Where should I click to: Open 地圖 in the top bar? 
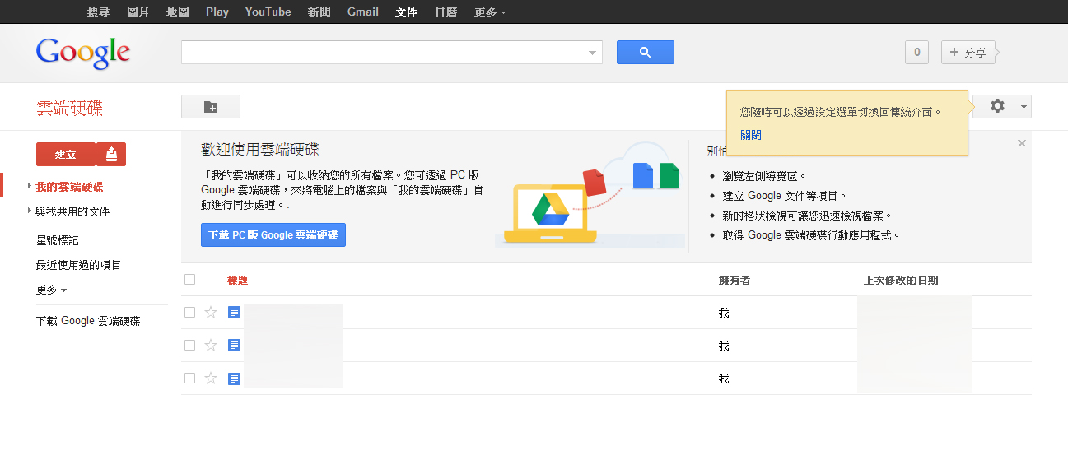click(x=178, y=12)
